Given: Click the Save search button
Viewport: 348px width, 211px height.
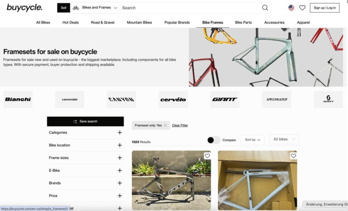Looking at the screenshot, I should click(86, 121).
